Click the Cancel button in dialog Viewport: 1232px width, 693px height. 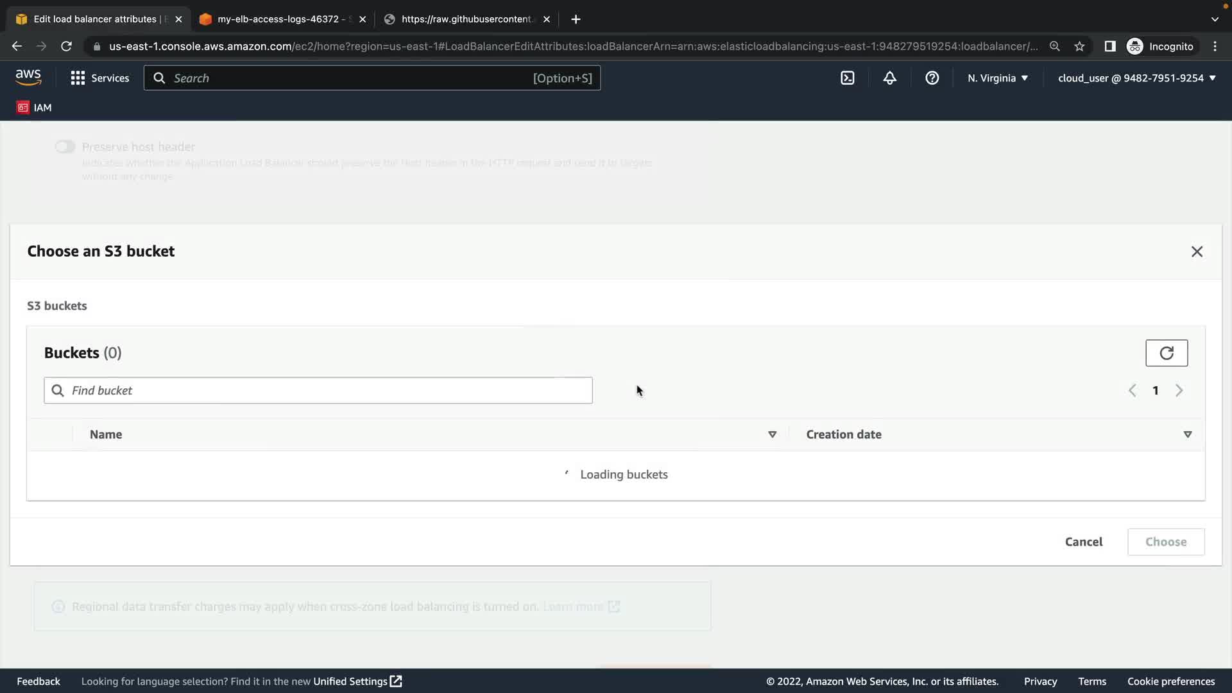click(x=1083, y=542)
